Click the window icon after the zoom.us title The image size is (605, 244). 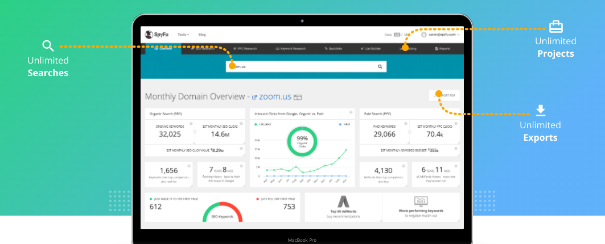298,98
